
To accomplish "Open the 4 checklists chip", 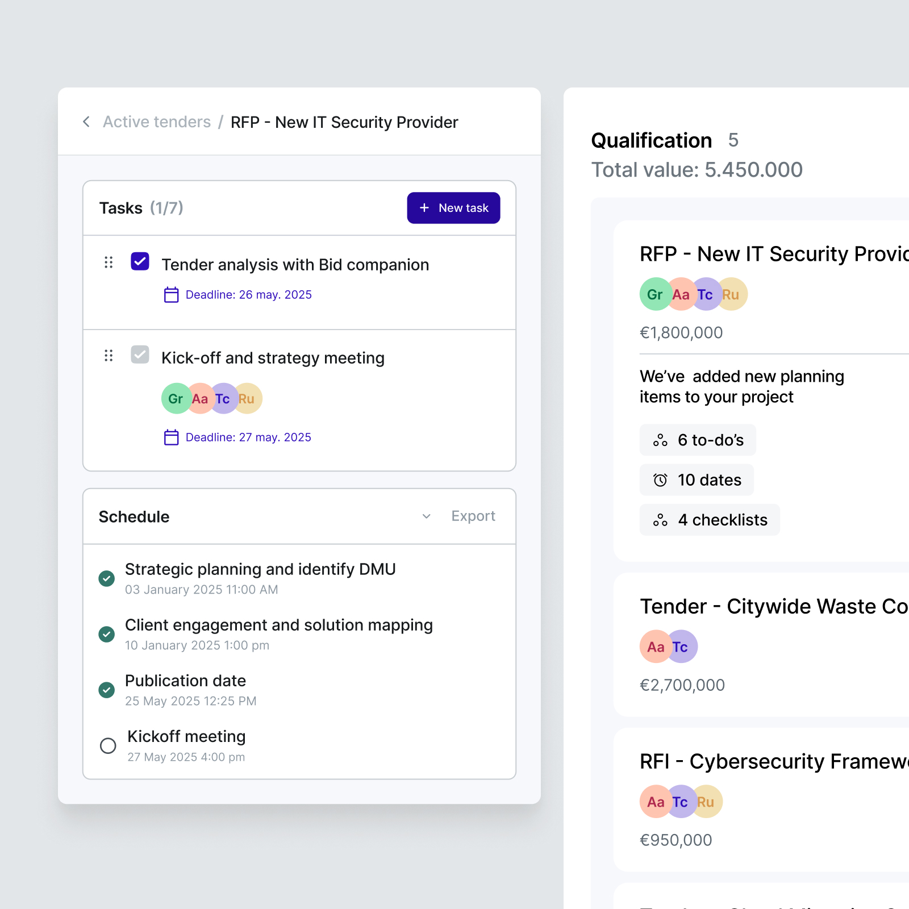I will (710, 520).
